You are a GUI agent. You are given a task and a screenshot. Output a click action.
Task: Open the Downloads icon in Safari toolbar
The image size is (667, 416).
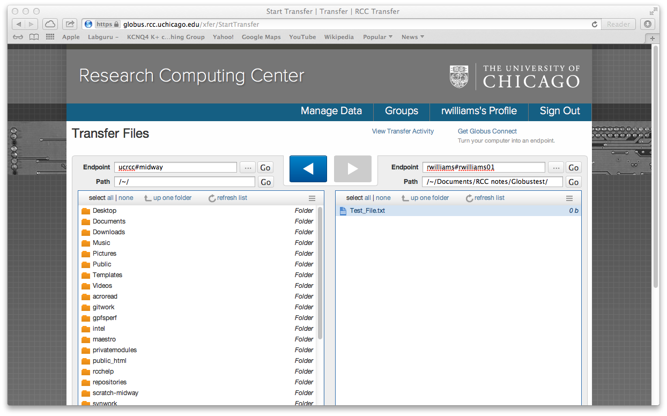tap(648, 24)
